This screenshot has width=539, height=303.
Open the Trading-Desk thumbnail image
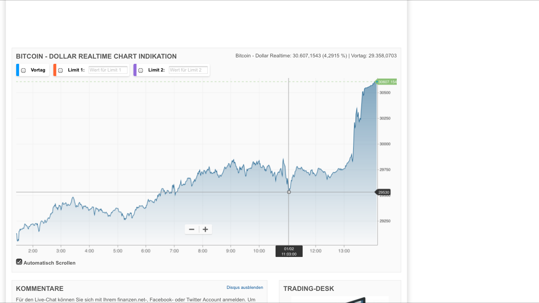(340, 301)
